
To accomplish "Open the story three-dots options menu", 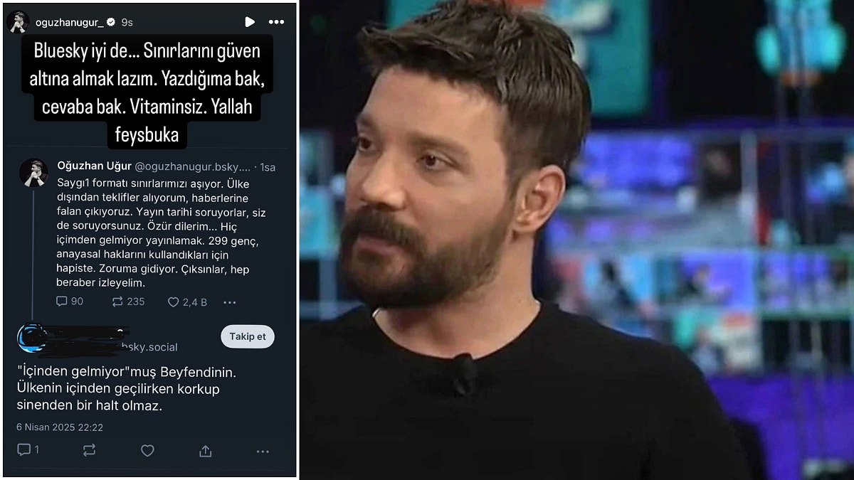I will tap(276, 22).
